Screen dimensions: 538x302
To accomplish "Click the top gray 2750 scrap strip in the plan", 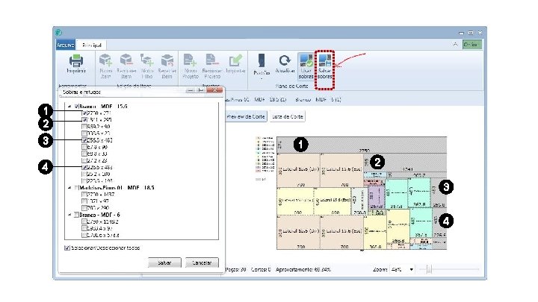I will 362,145.
